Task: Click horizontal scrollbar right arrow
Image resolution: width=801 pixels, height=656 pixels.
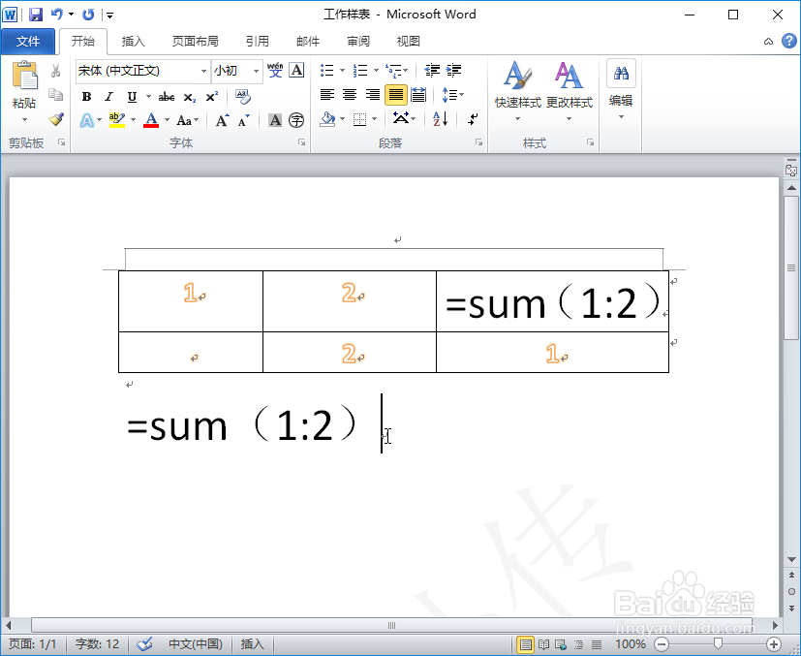Action: click(775, 625)
